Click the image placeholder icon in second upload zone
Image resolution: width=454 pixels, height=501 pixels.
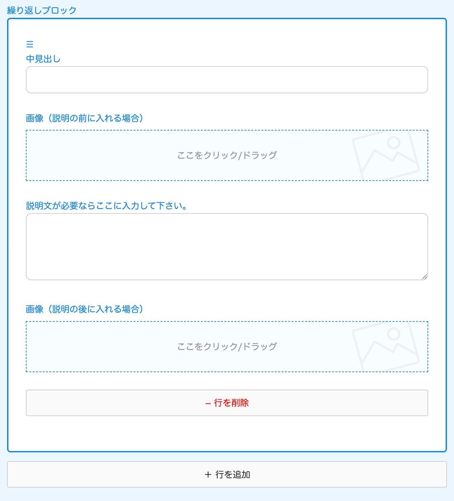(x=386, y=347)
